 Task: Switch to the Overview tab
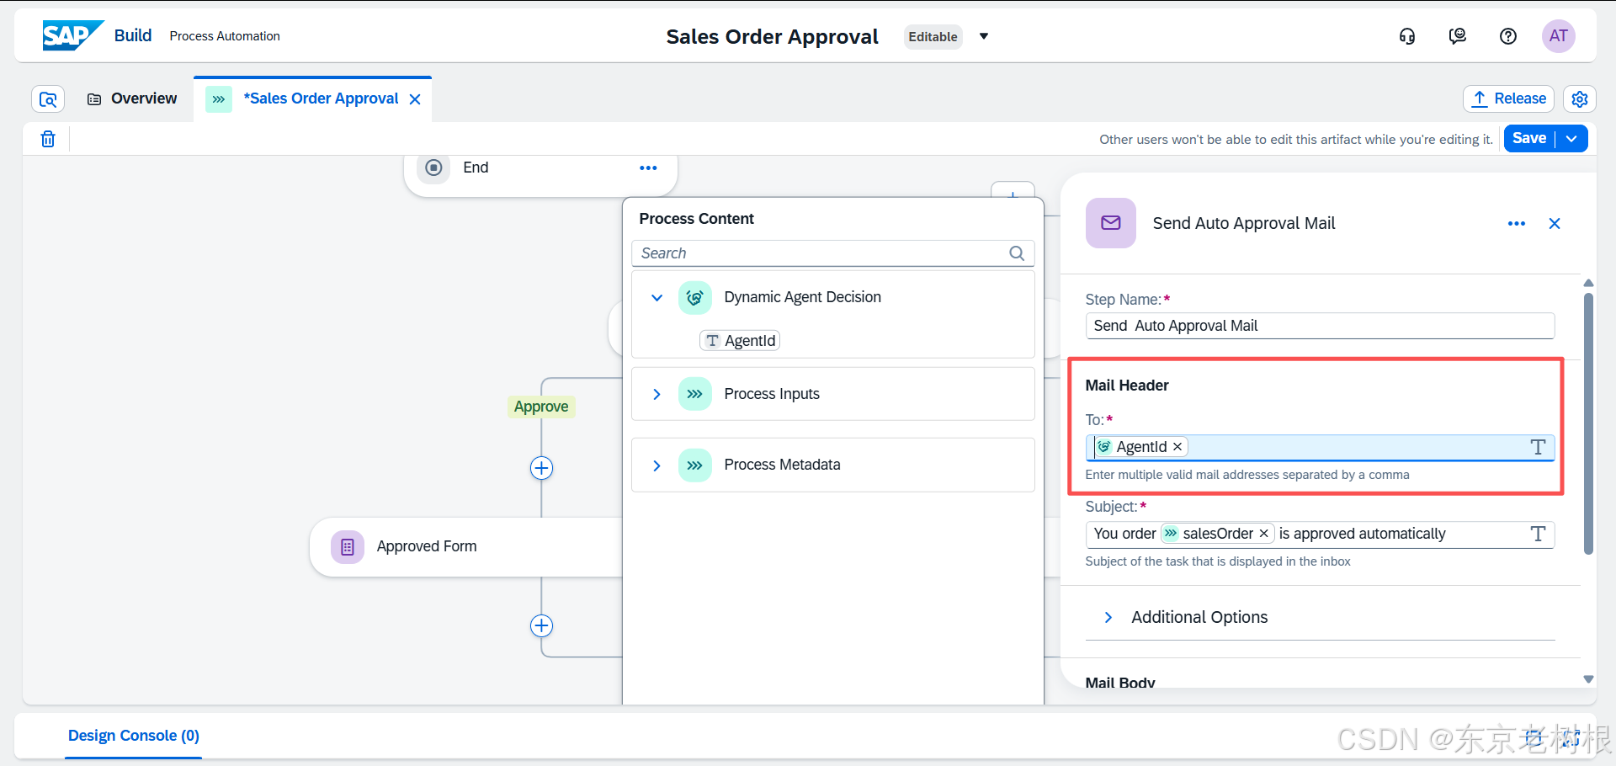132,99
